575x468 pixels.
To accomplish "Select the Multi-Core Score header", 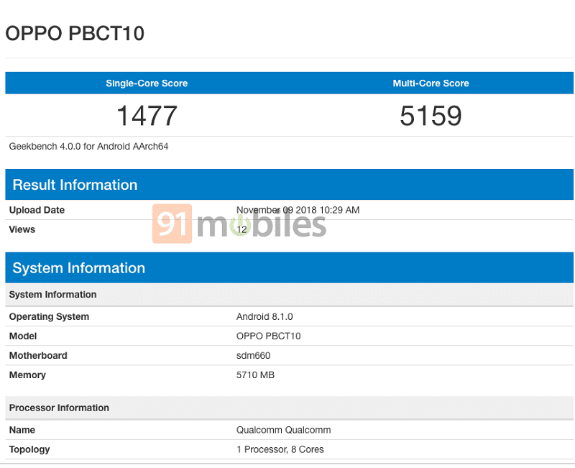I will click(431, 83).
